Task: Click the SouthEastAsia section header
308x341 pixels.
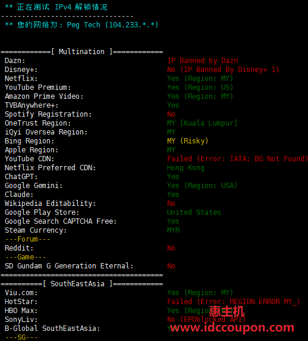Action: click(81, 284)
